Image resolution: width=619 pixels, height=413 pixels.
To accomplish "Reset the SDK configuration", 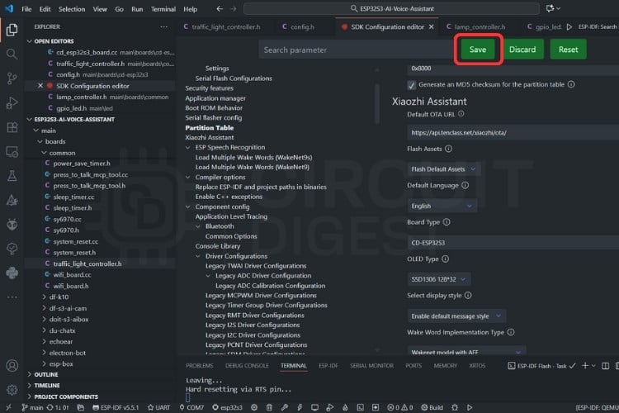I will (x=568, y=50).
